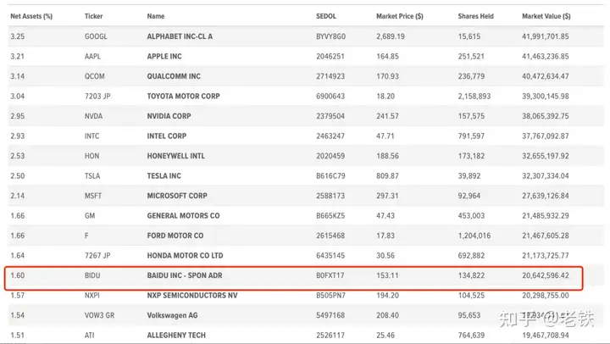Click Microsoft SEDOL 2588173

pos(330,196)
